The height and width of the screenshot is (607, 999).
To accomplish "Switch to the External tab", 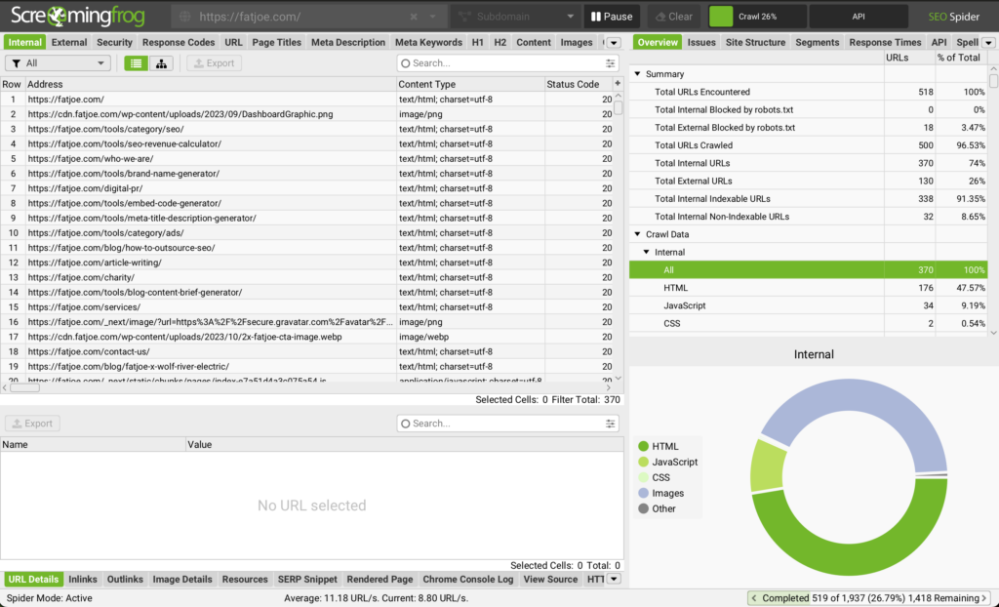I will click(x=69, y=42).
